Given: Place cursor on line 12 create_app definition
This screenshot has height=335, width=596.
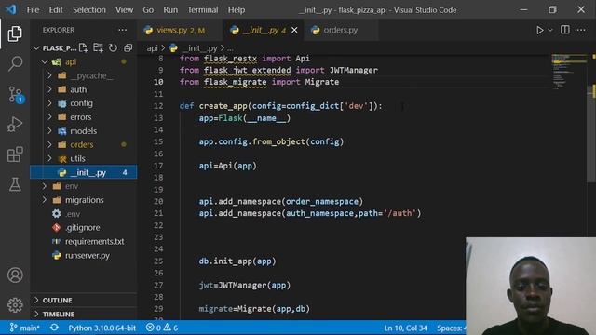Looking at the screenshot, I should pyautogui.click(x=281, y=106).
